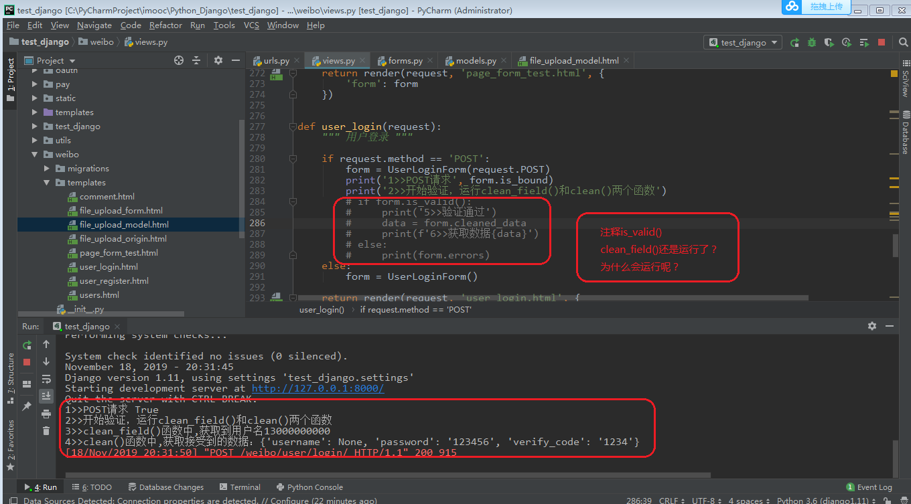
Task: Close the forms.py editor tab
Action: tap(429, 61)
